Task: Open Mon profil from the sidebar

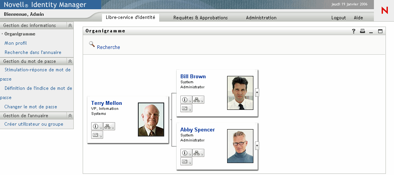Action: [x=15, y=43]
